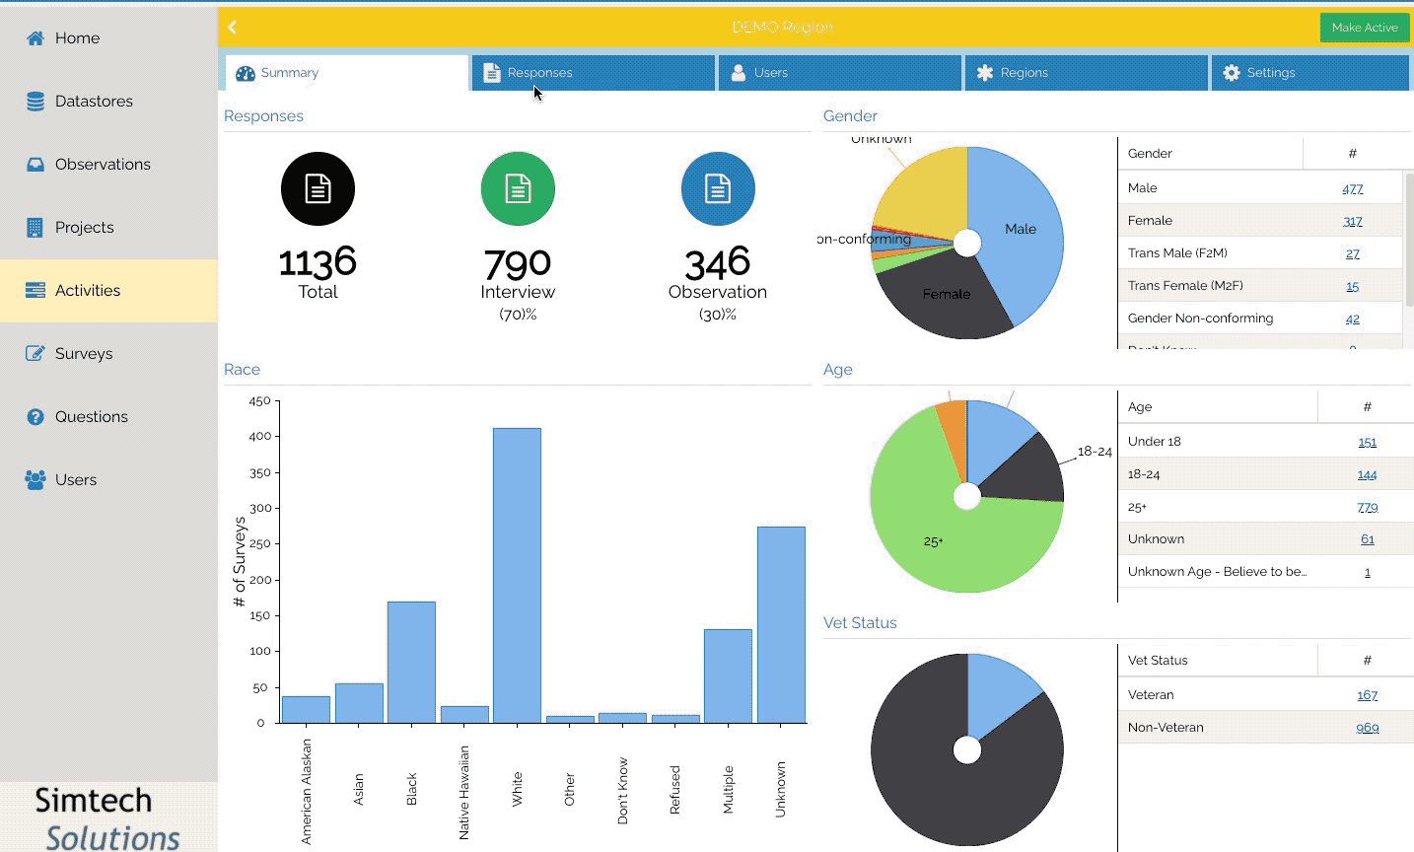Screen dimensions: 1414x852
Task: Open Datastores via its database icon
Action: 35,102
